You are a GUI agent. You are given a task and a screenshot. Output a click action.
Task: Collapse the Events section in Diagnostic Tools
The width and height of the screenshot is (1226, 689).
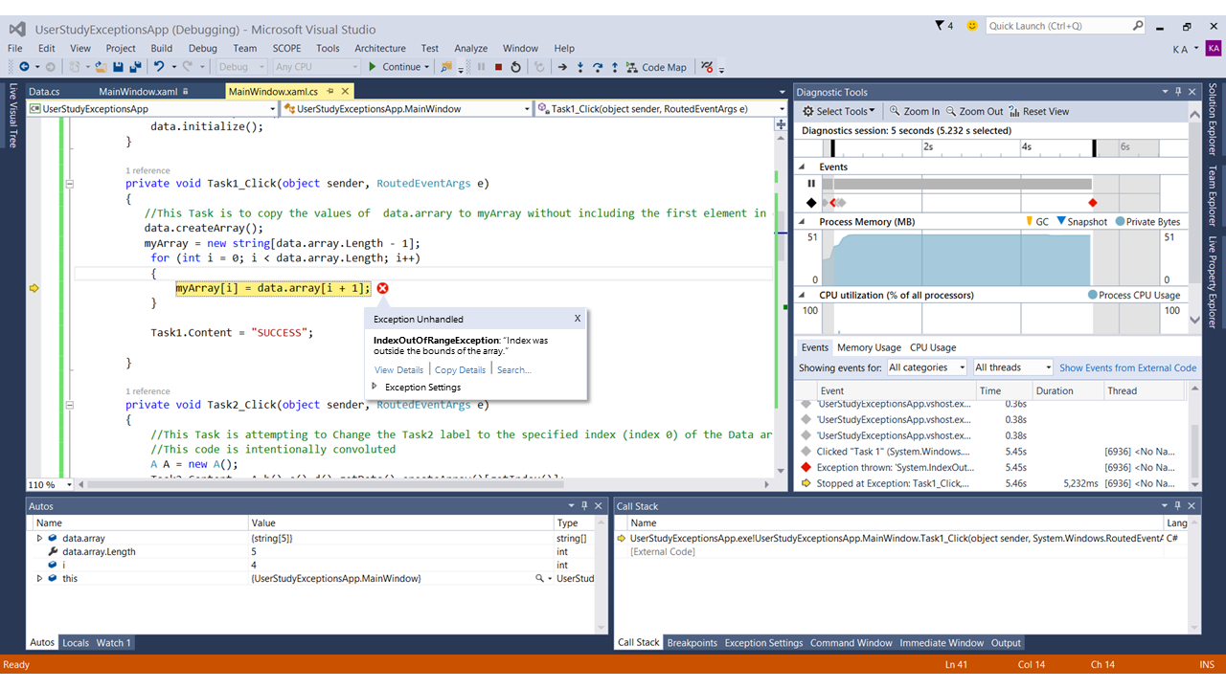804,167
